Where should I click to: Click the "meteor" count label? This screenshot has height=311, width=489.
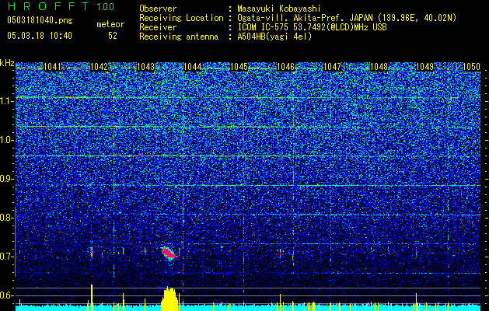coord(110,24)
